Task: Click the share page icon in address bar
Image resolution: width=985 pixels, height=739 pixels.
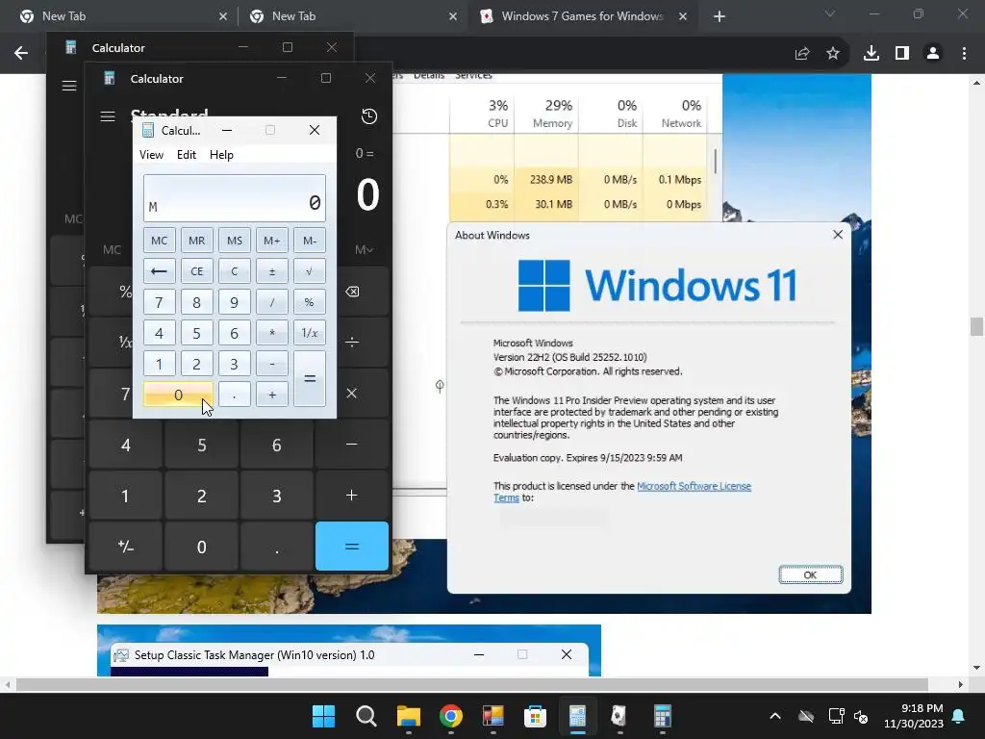Action: click(802, 54)
